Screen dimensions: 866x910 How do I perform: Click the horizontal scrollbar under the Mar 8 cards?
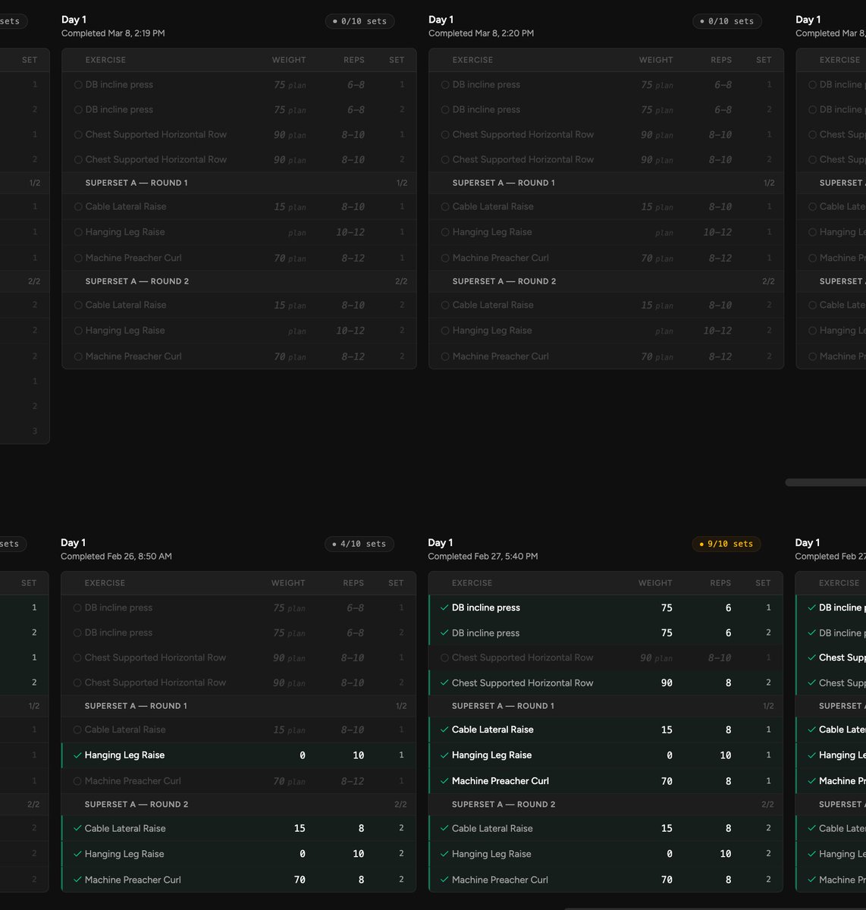(x=825, y=482)
